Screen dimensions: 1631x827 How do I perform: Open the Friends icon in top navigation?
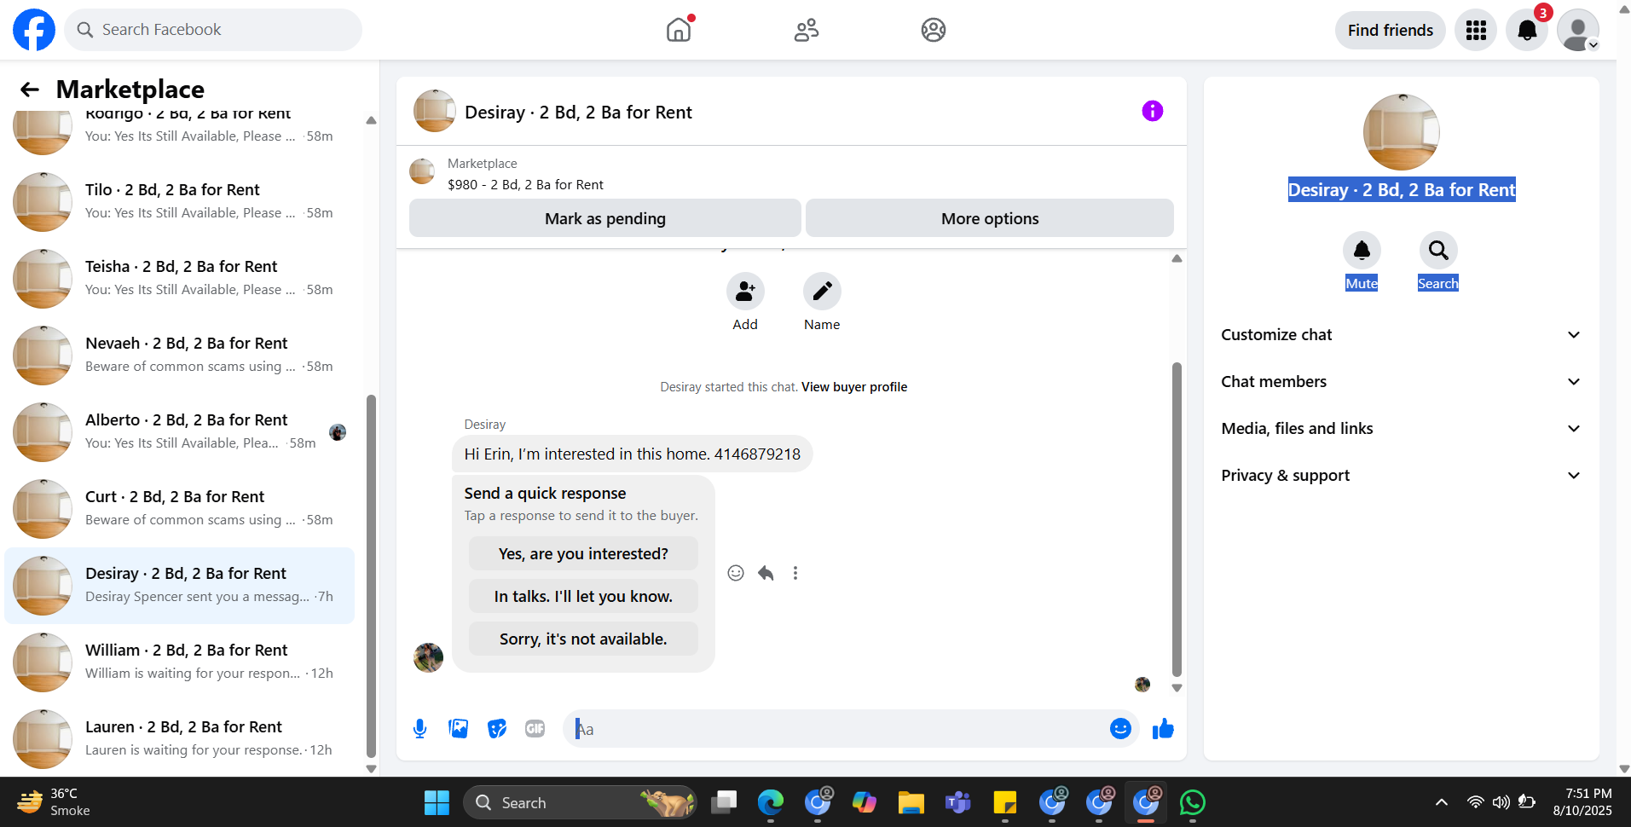(807, 30)
